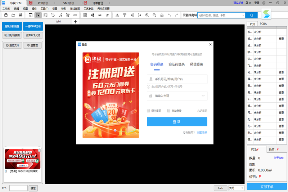288x192 pixels.
Task: Click the 立即注册 link
Action: 202,133
